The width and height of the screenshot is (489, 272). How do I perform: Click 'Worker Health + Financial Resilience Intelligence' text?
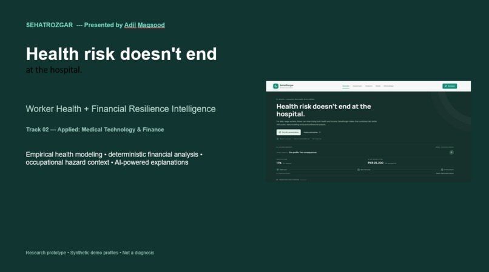coord(121,109)
